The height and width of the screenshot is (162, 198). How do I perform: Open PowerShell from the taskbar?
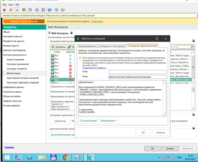coord(29,157)
